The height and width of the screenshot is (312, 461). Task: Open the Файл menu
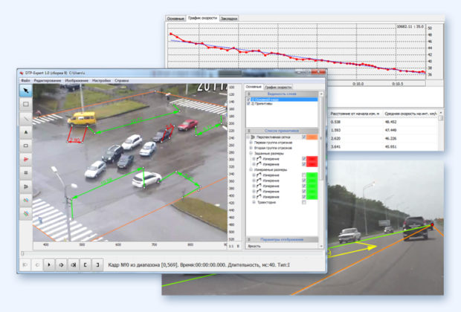[25, 80]
